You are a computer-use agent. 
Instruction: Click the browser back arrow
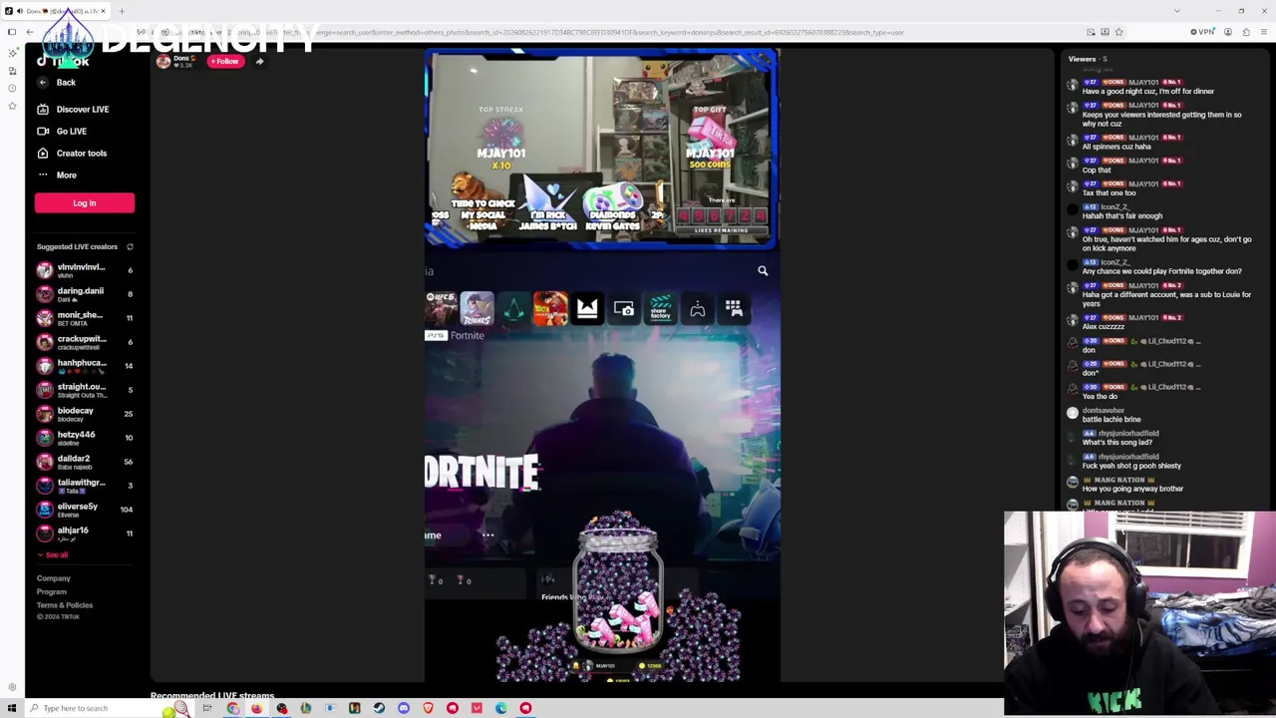(30, 33)
